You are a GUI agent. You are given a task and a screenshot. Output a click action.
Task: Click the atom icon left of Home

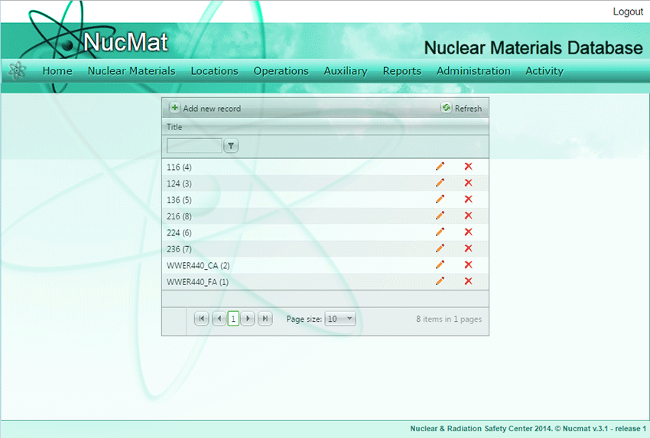click(x=17, y=71)
